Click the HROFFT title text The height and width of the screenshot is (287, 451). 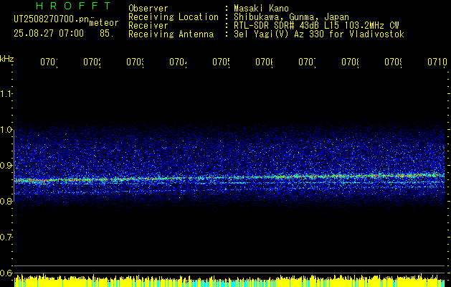tap(74, 6)
